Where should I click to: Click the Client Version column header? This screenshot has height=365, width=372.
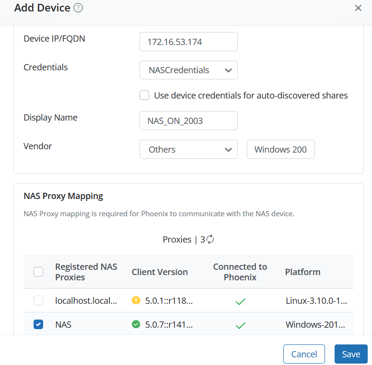tap(160, 272)
